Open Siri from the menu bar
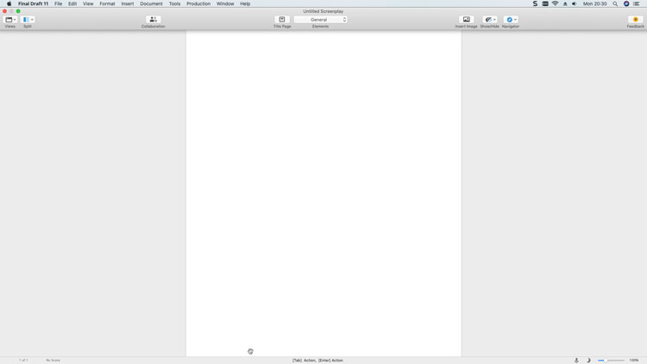 point(626,3)
